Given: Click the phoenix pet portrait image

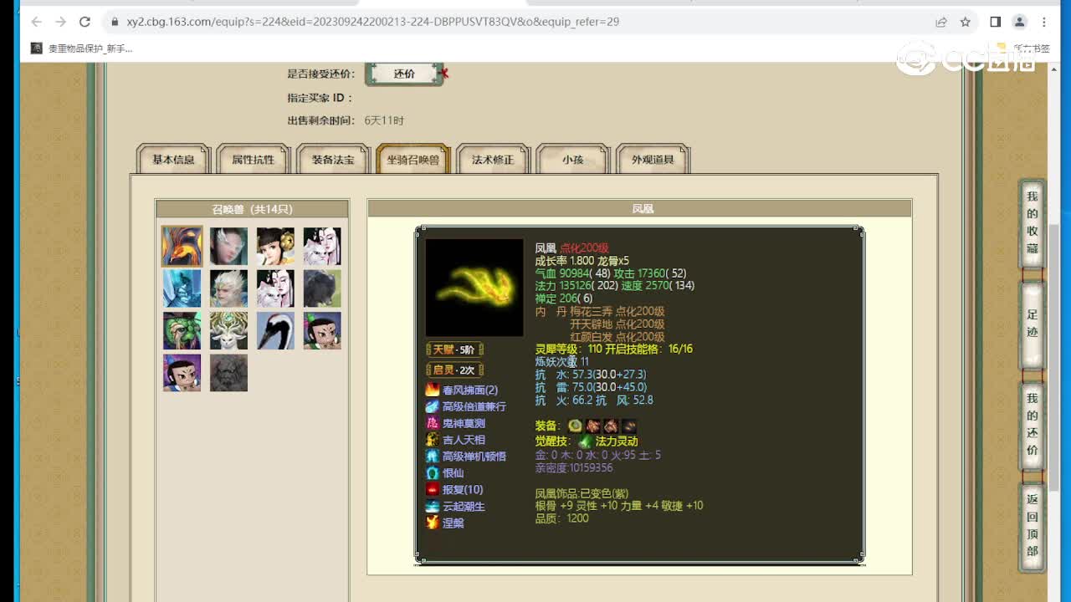Looking at the screenshot, I should [x=474, y=288].
